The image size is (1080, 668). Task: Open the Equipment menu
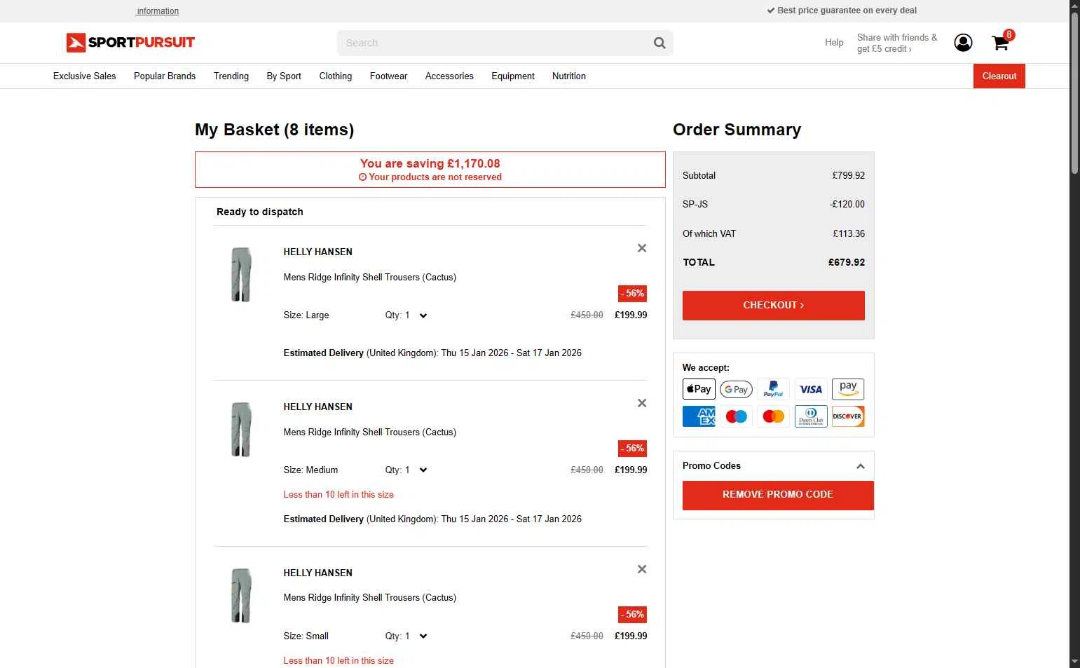[513, 76]
